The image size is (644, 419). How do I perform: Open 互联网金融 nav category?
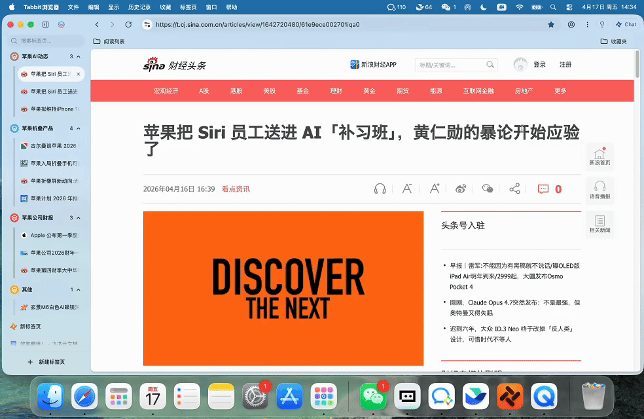tap(478, 91)
